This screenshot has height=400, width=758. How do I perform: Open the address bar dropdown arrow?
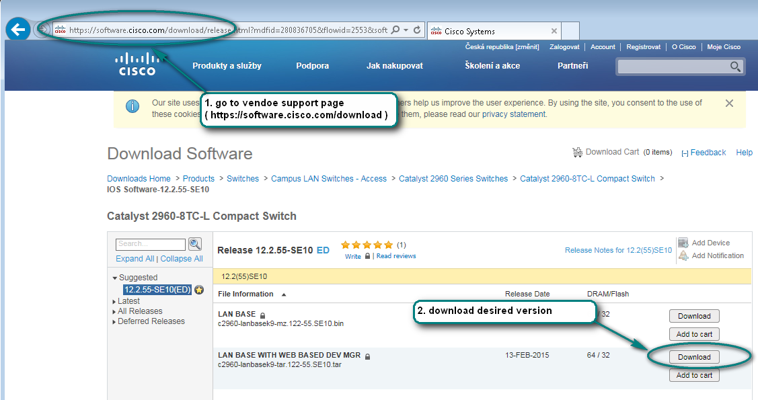pos(406,30)
